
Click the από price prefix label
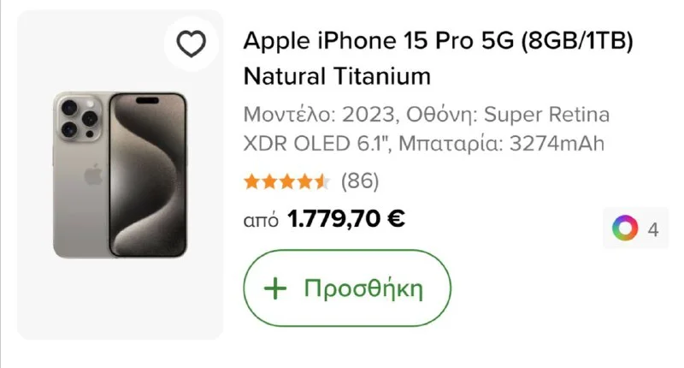coord(261,221)
